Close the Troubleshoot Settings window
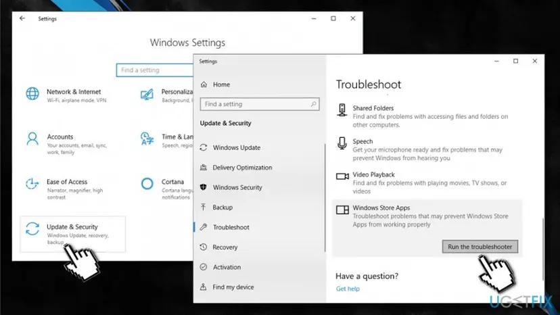The image size is (560, 315). click(x=535, y=61)
